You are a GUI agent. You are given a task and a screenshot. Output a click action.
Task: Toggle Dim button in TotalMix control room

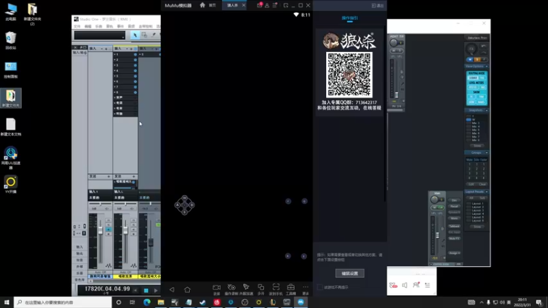click(454, 200)
